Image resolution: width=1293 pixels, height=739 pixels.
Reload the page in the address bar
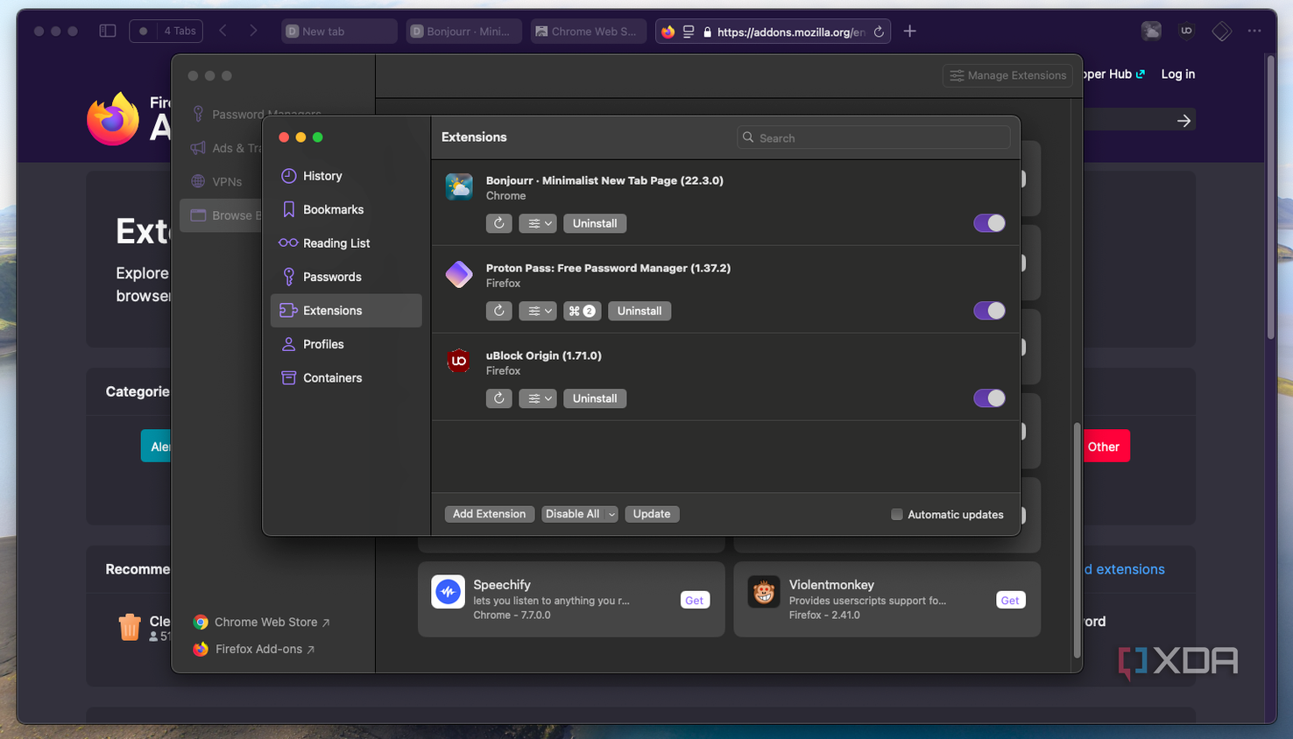click(x=879, y=32)
